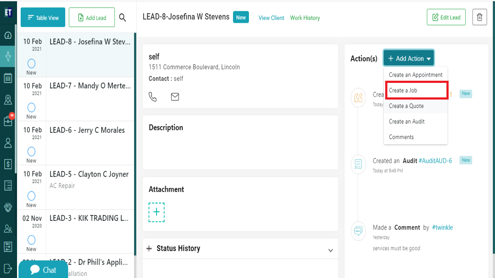Image resolution: width=495 pixels, height=278 pixels.
Task: Open the #AuditAUD-6 link
Action: coord(435,161)
